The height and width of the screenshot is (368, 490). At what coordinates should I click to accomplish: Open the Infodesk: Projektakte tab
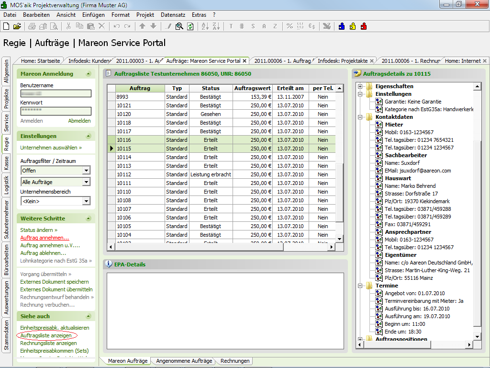343,61
